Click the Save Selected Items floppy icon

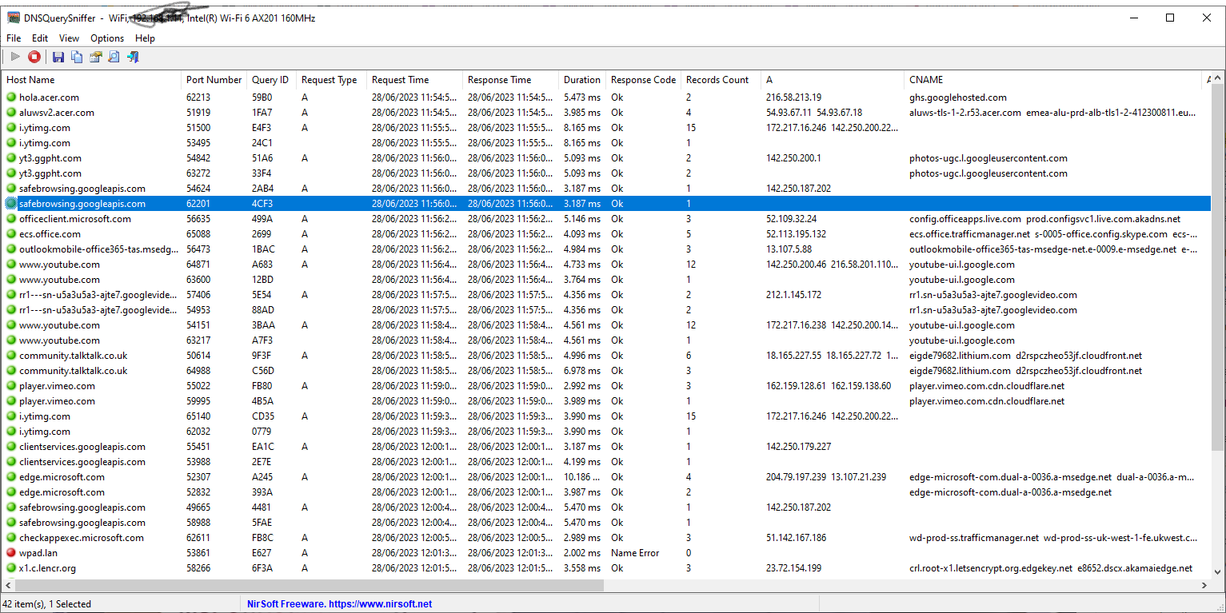[58, 57]
